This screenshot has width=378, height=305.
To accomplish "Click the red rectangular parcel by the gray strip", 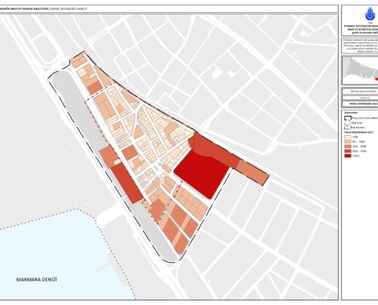I will (x=127, y=184).
